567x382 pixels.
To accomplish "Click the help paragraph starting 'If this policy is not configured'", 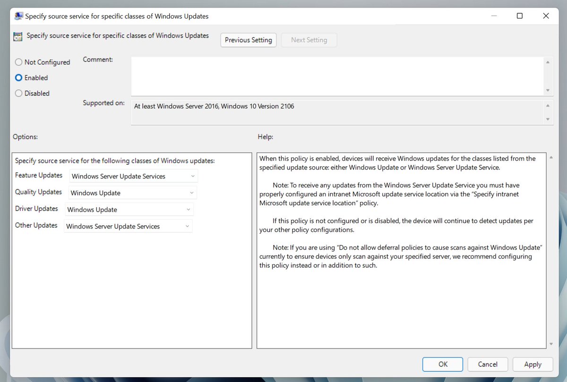I will (396, 225).
